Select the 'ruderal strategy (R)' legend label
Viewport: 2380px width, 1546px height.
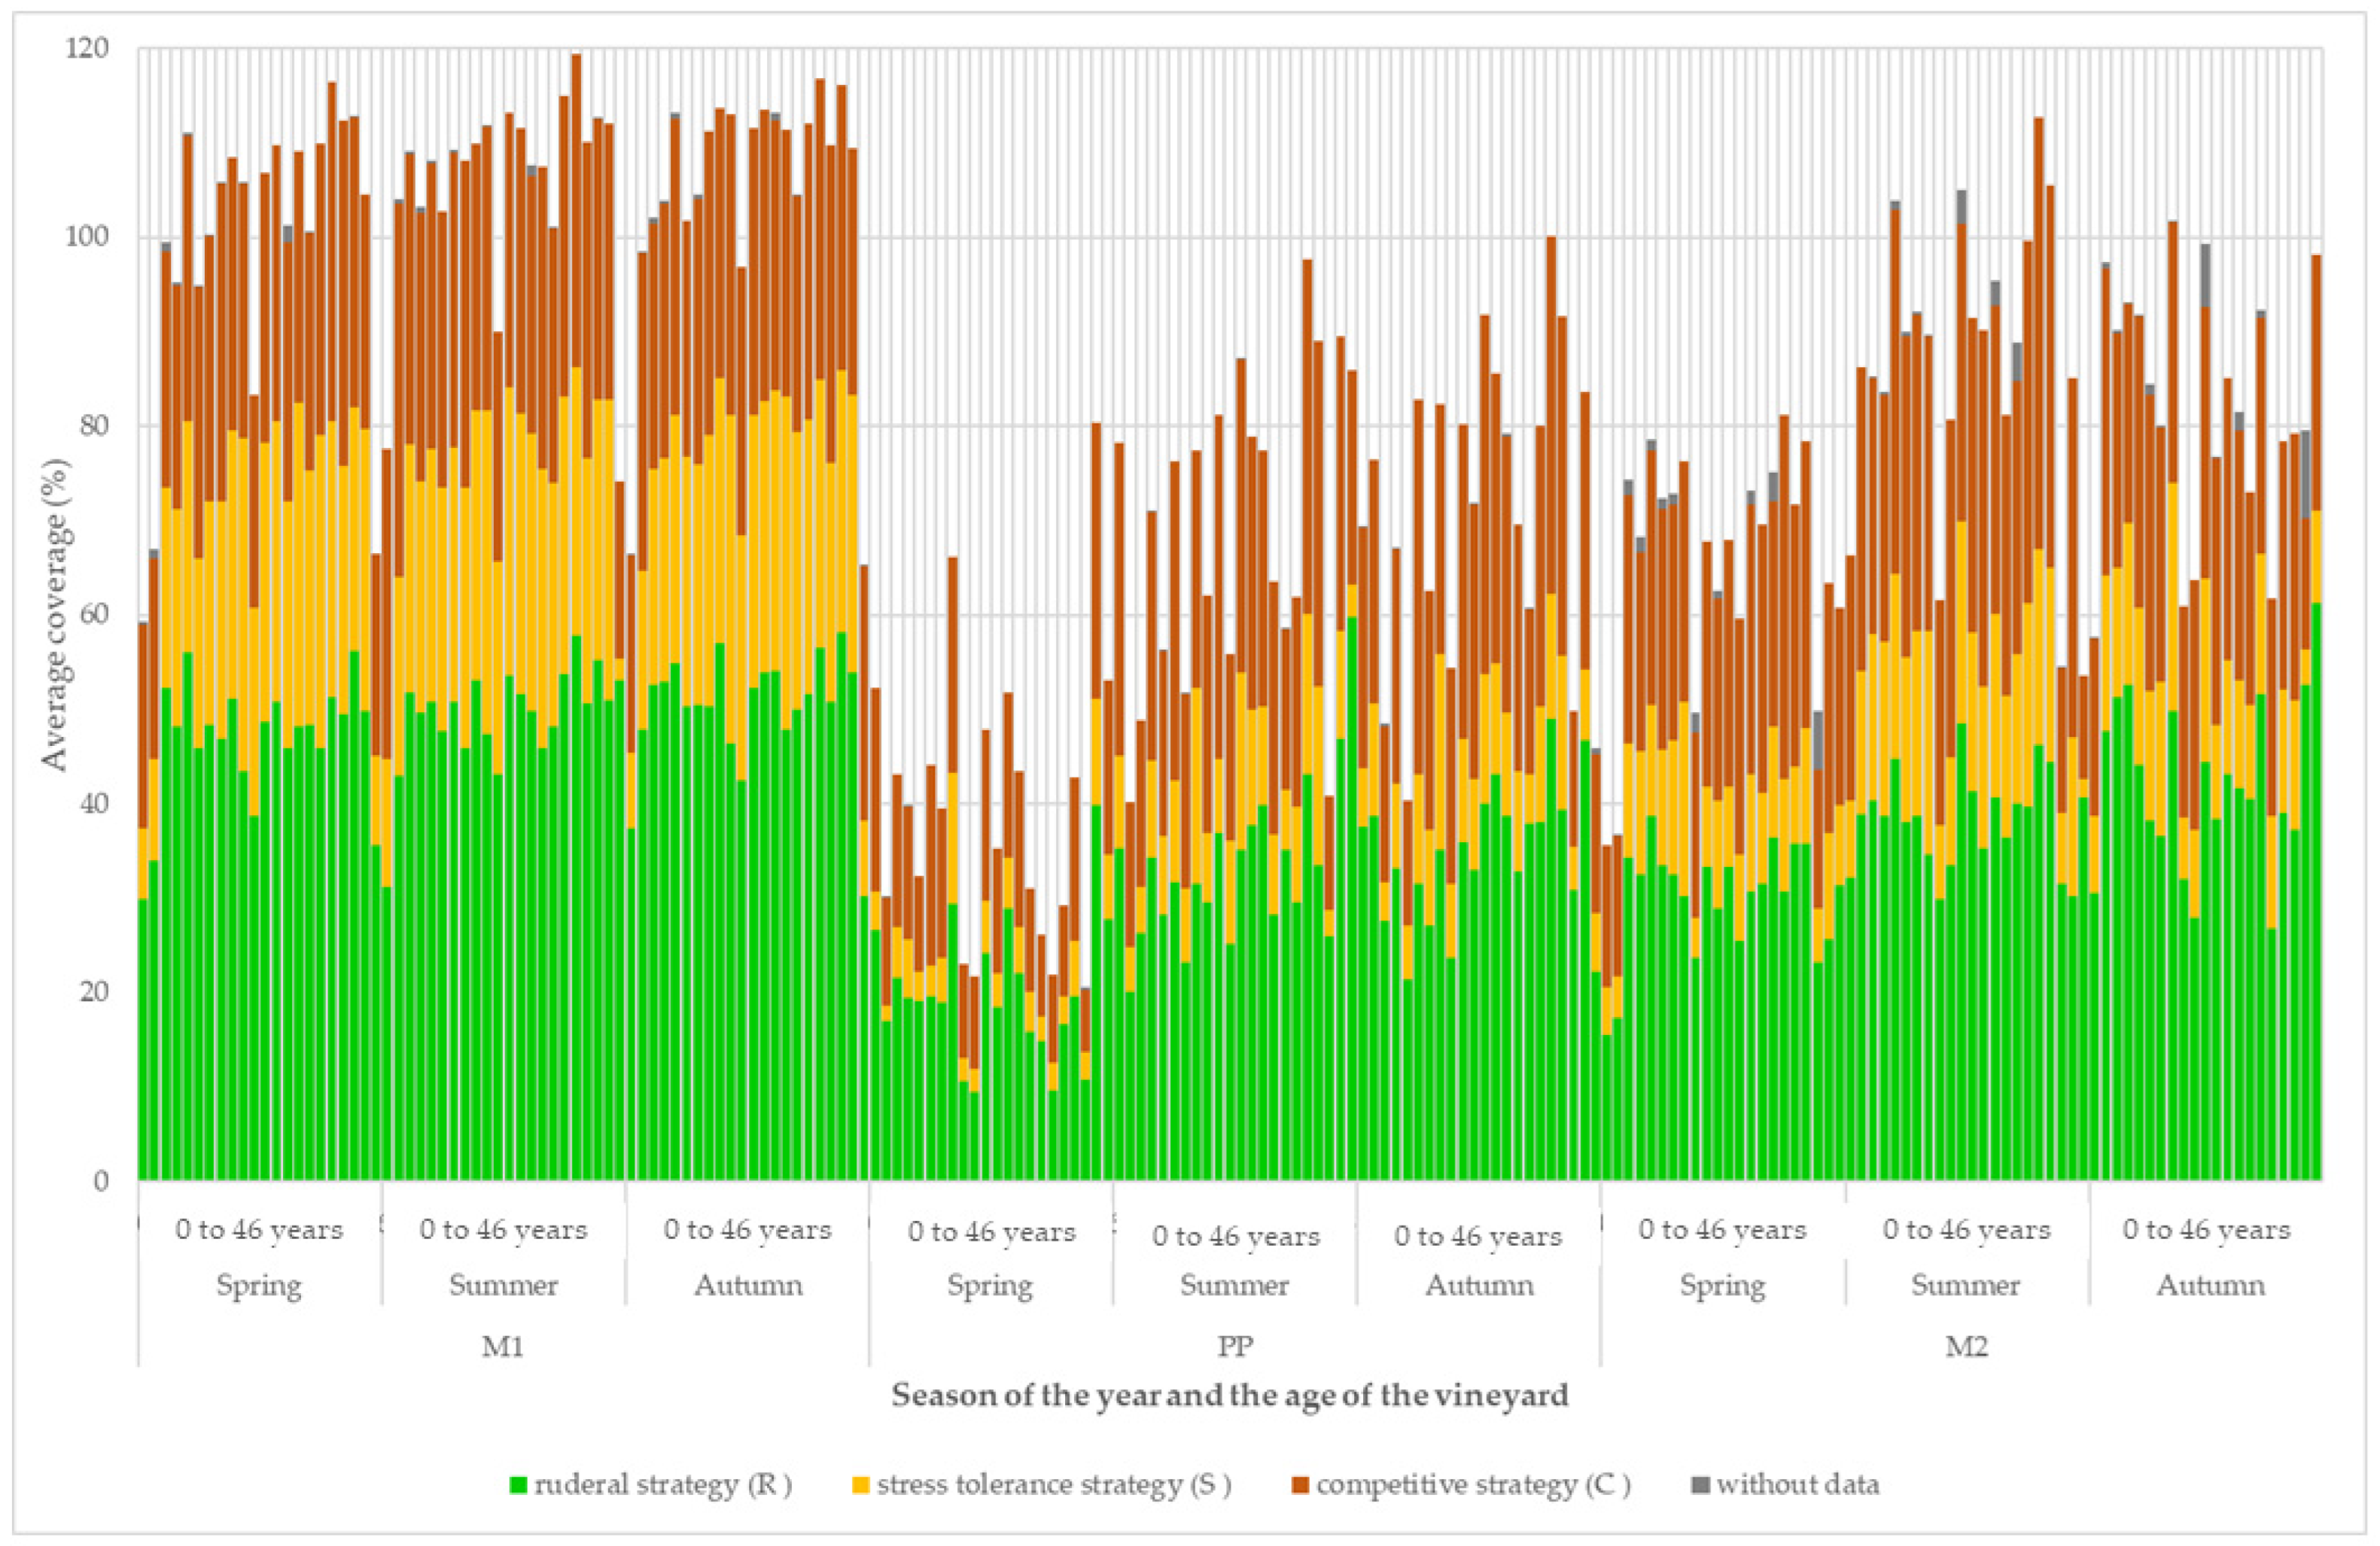pyautogui.click(x=663, y=1485)
